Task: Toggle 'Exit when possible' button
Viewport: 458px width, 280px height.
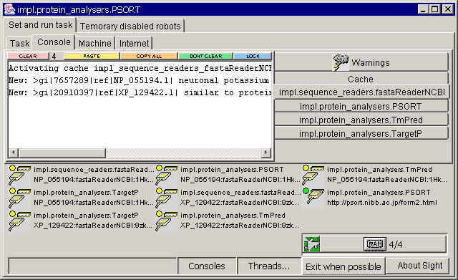Action: tap(343, 266)
